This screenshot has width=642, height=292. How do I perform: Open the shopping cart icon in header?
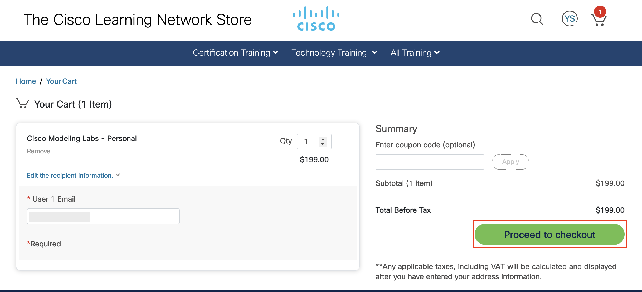[598, 21]
